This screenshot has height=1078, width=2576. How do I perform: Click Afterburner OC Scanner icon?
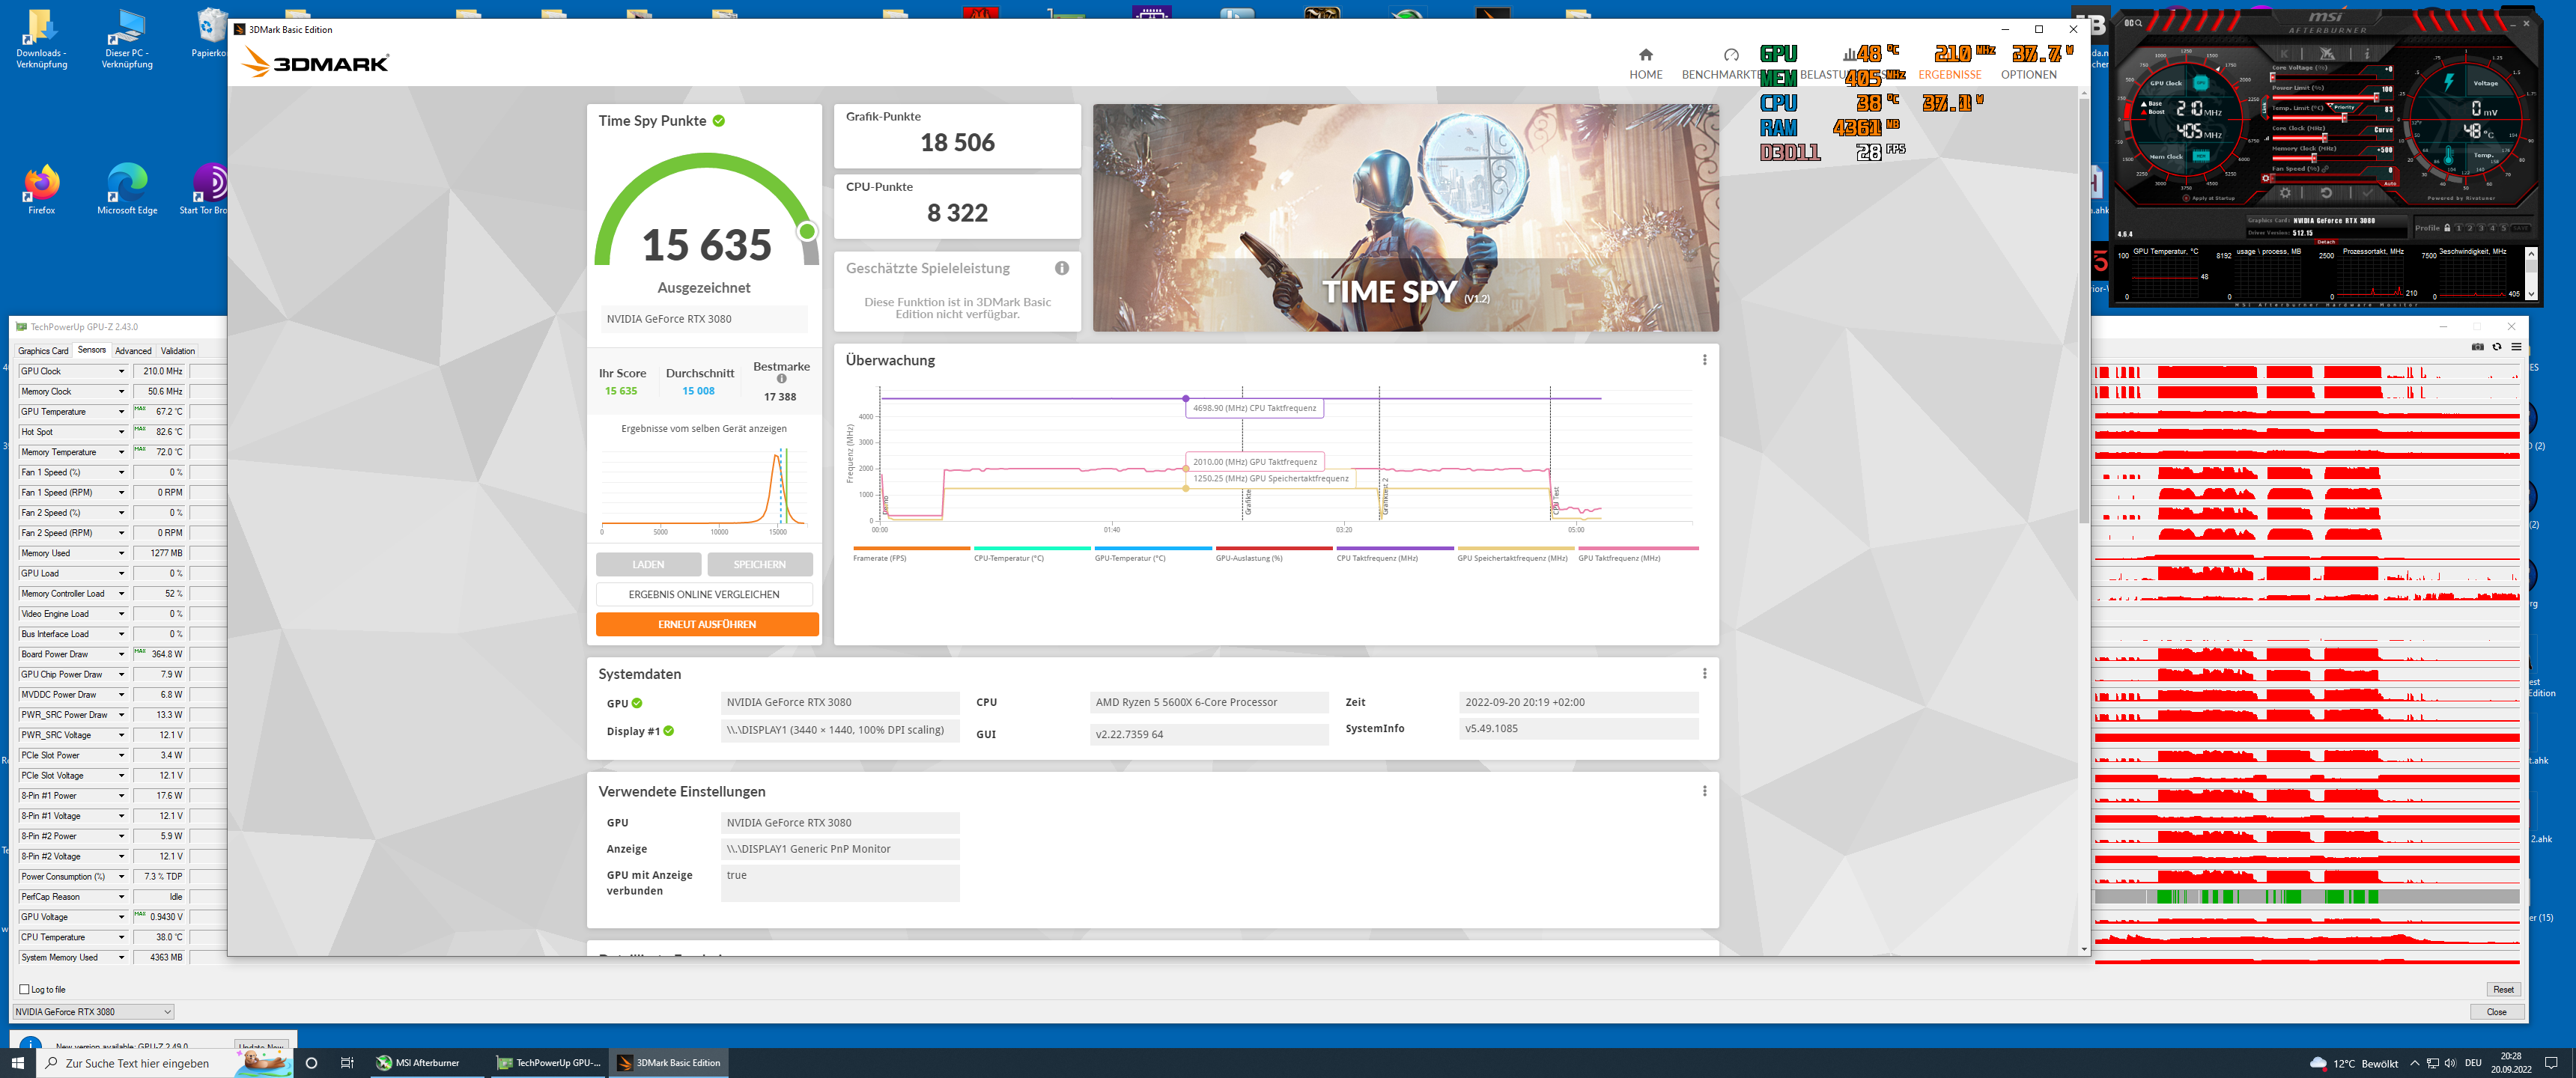[x=2133, y=23]
